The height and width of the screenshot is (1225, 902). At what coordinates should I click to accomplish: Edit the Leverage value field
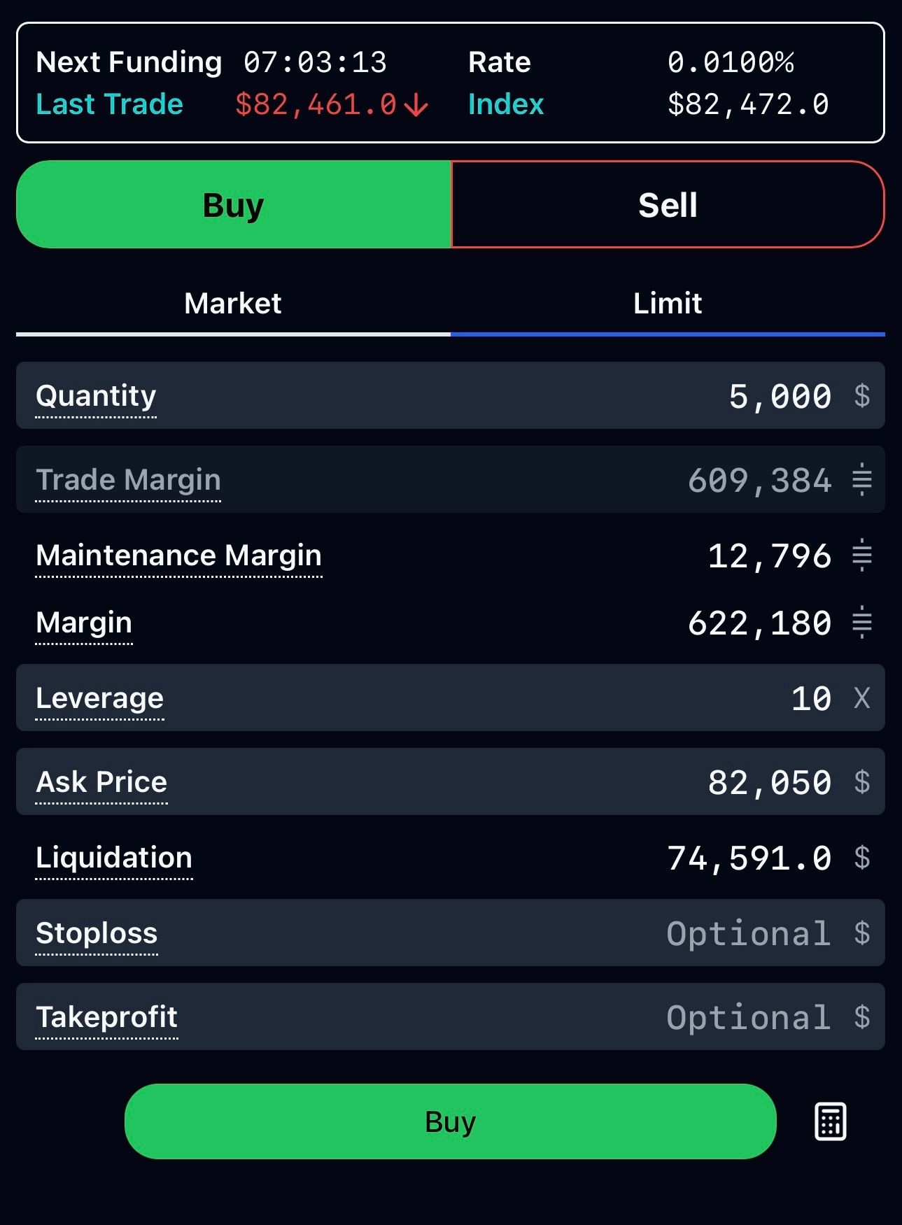tap(811, 698)
